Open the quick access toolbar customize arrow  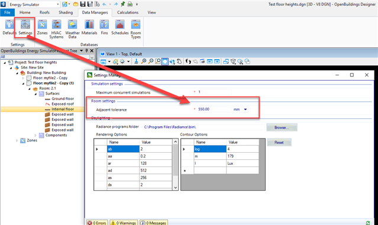point(137,4)
